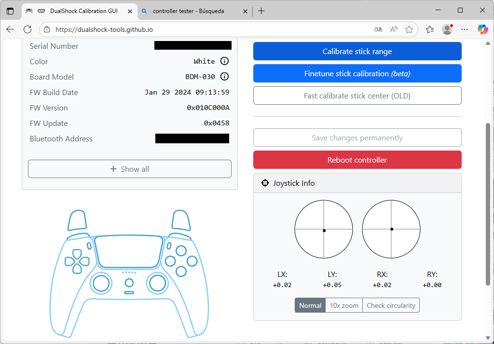Screen dimensions: 494x344
Task: Switch to DualShock Calibration GUI tab
Action: point(80,11)
